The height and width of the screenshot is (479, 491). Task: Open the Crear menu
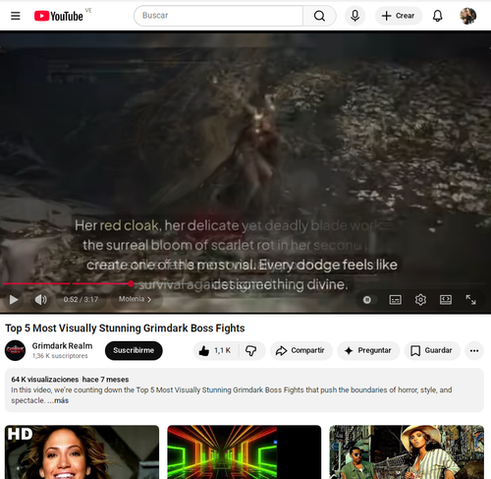tap(399, 16)
